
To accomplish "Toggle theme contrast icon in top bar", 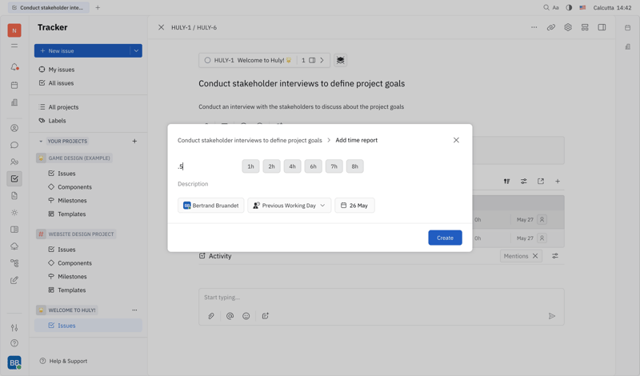I will click(569, 8).
